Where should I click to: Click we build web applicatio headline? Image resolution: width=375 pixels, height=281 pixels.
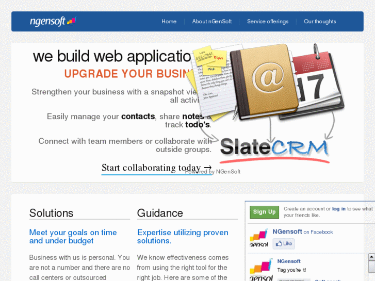coord(112,56)
